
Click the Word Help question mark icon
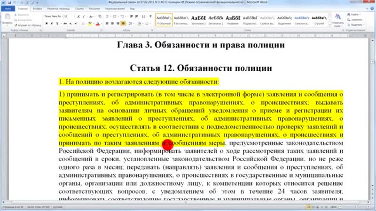click(372, 8)
